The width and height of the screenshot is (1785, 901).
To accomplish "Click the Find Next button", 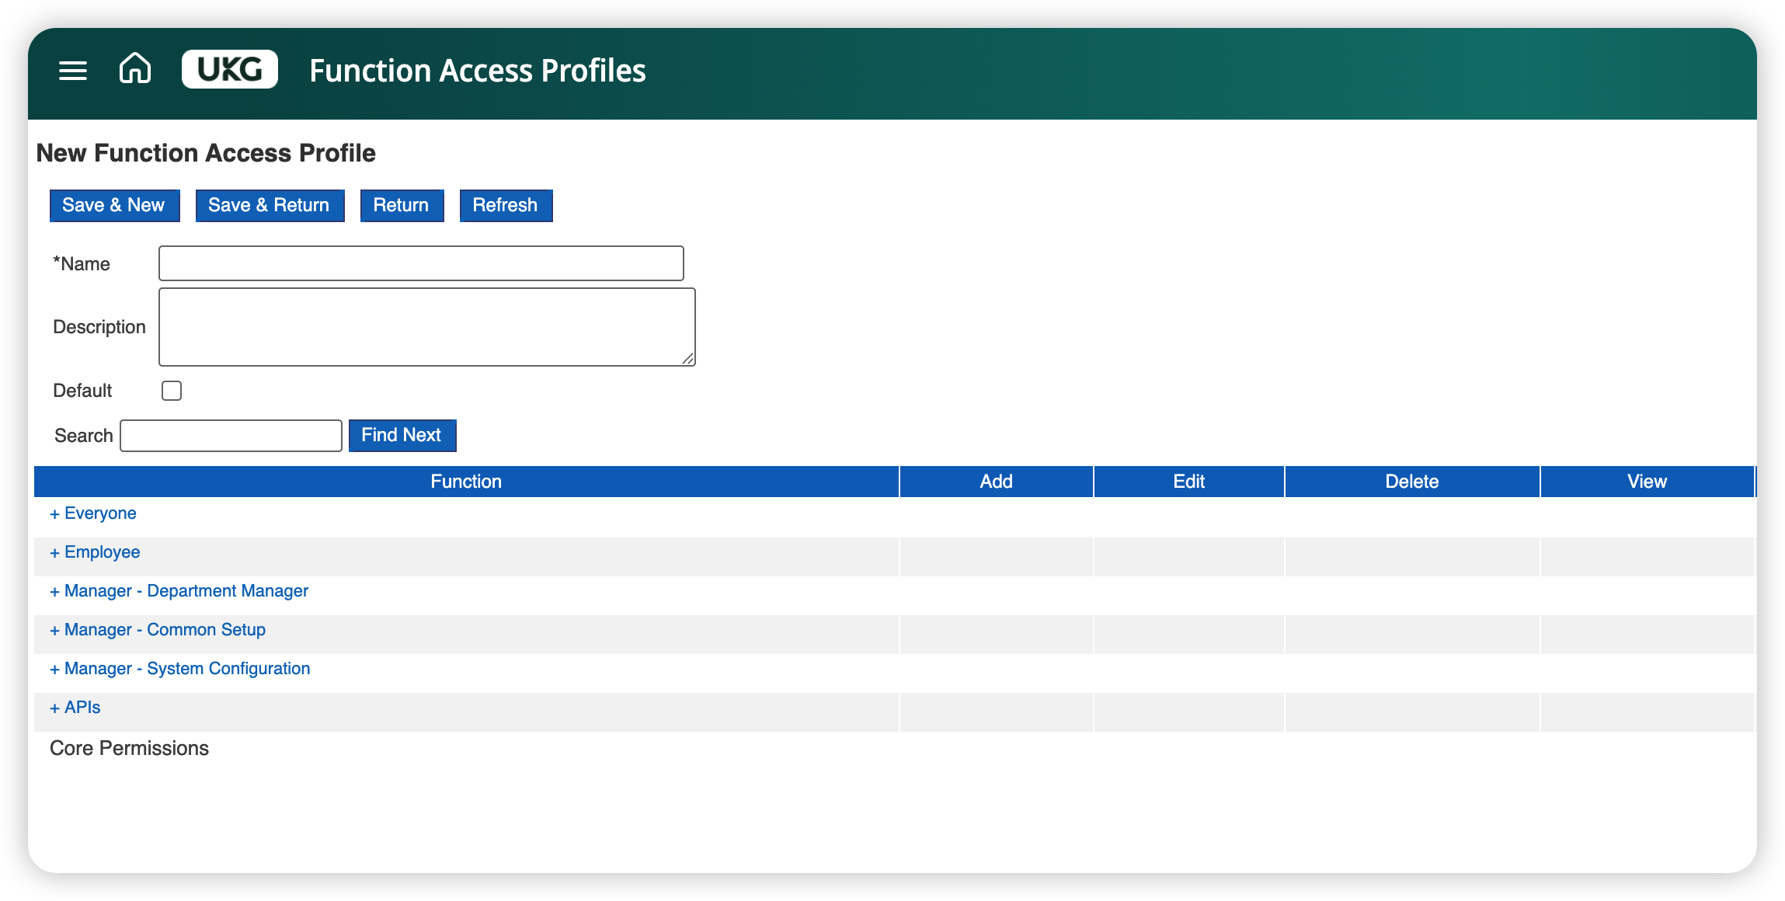I will (x=402, y=436).
